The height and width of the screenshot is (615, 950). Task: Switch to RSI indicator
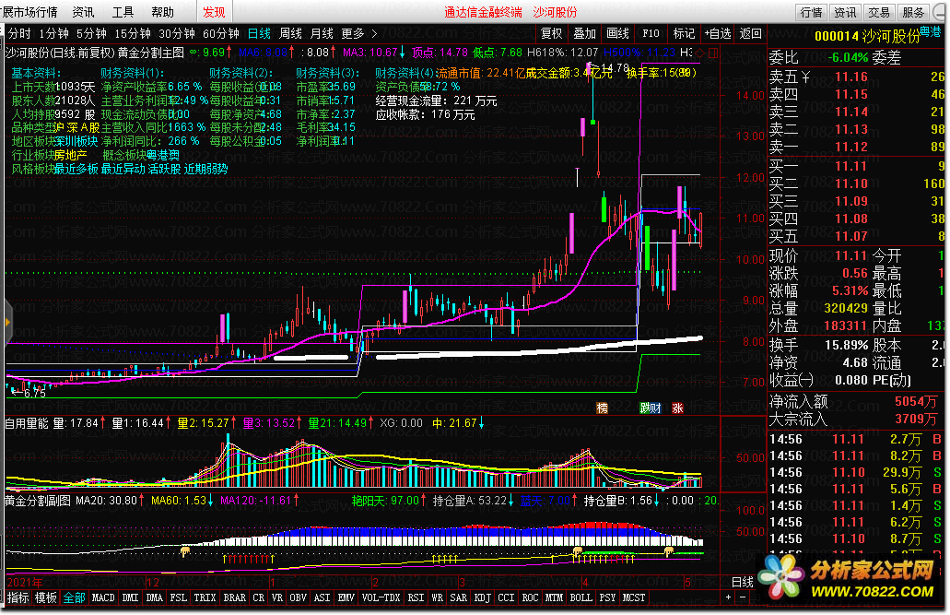pyautogui.click(x=416, y=597)
